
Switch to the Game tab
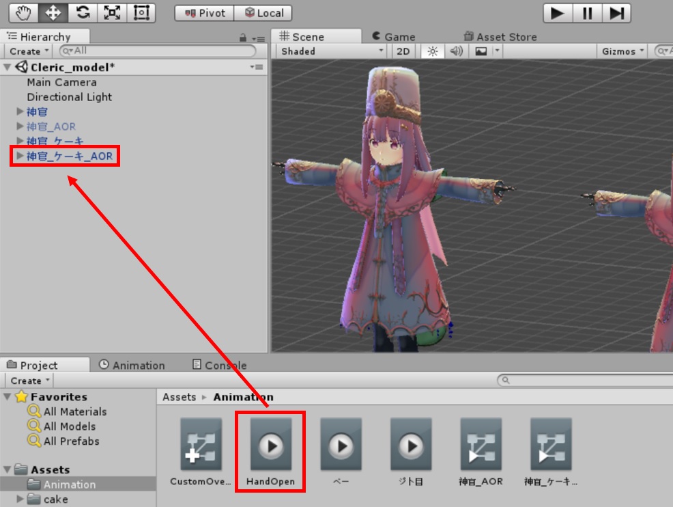[393, 37]
